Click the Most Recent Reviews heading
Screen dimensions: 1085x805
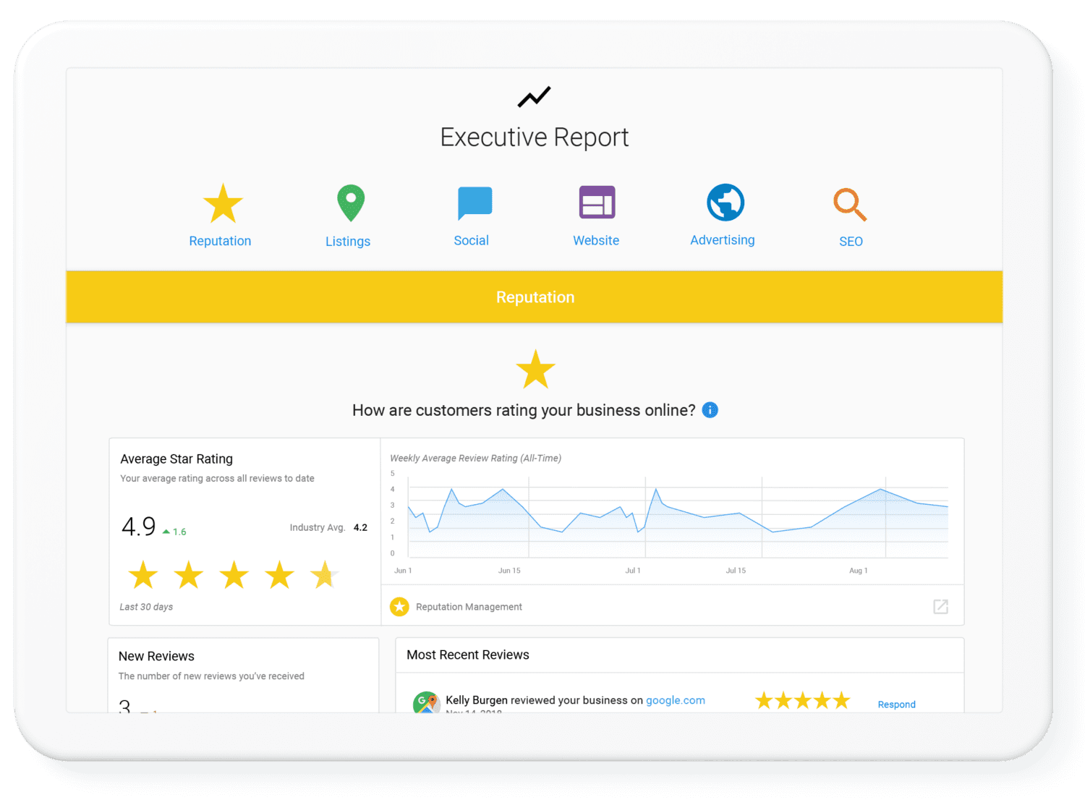[468, 655]
